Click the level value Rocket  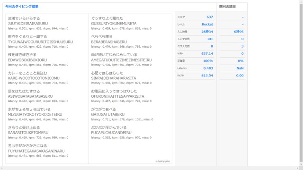pyautogui.click(x=207, y=25)
